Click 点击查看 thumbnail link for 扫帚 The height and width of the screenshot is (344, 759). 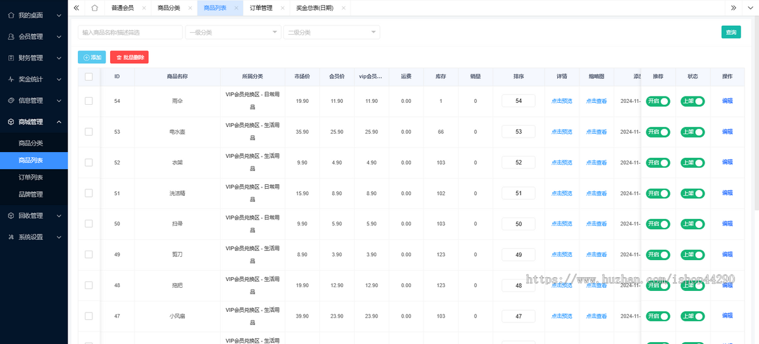tap(596, 224)
